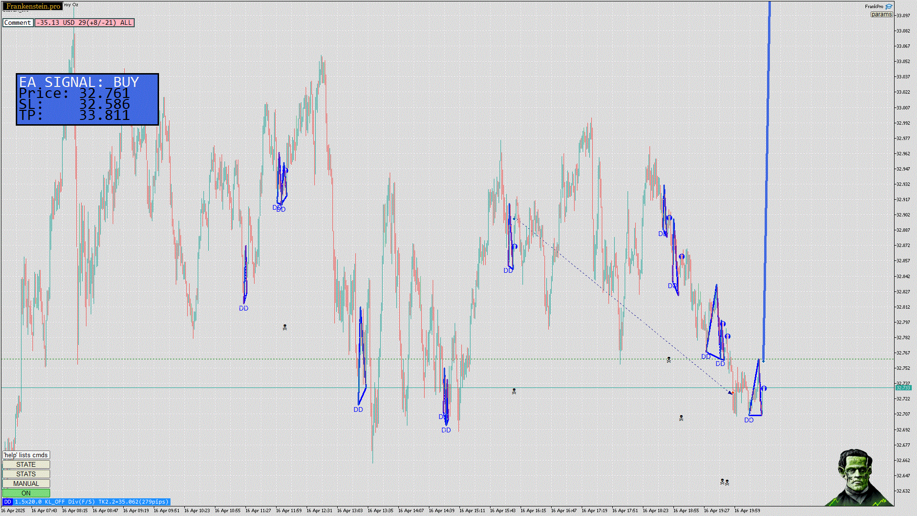Click the pink -35.13 USD profit summary
This screenshot has height=516, width=917.
coord(84,22)
